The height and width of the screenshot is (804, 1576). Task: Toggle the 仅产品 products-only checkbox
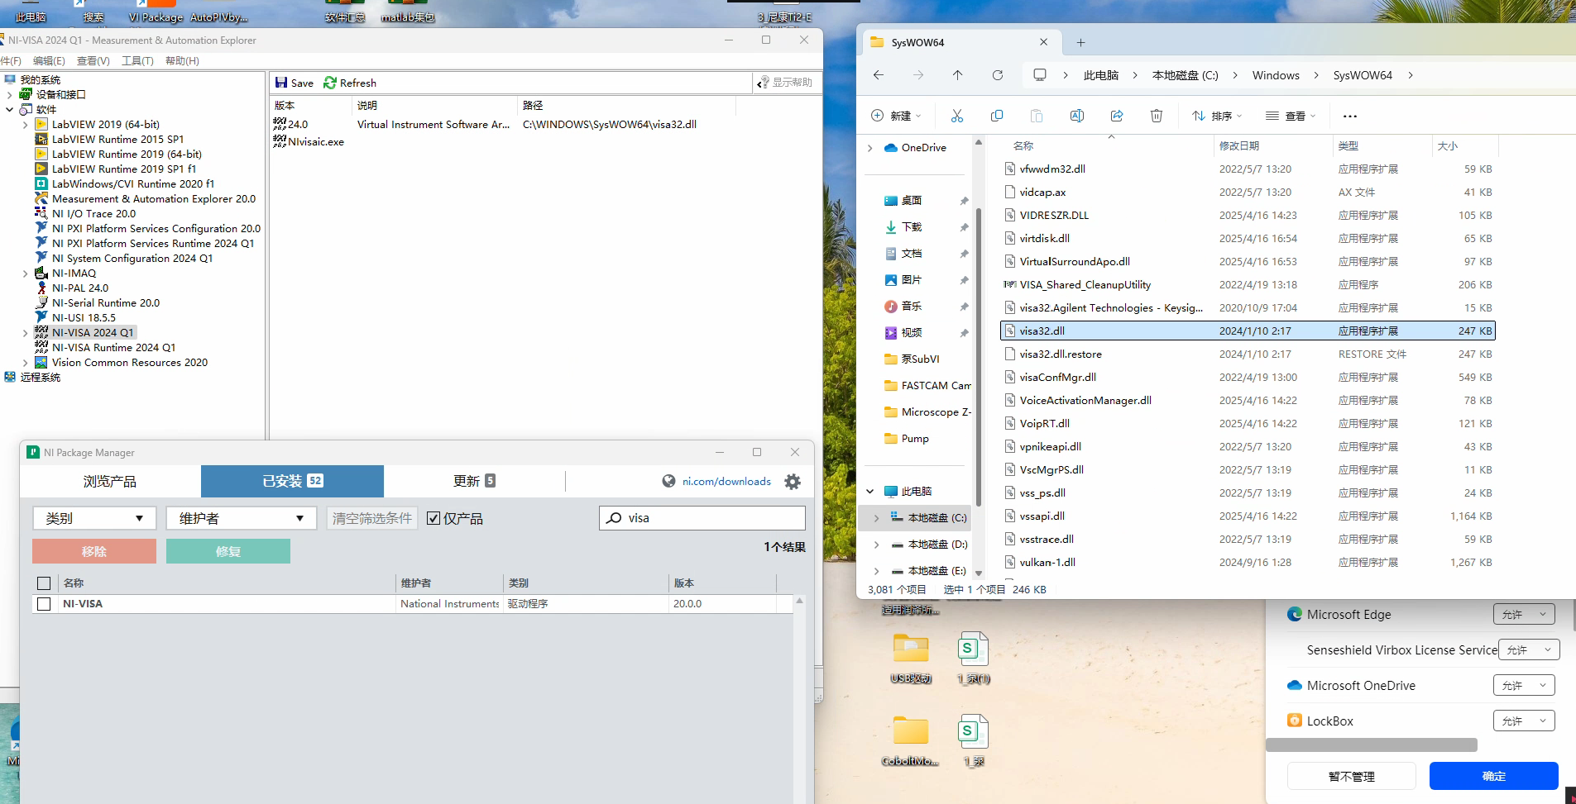(434, 518)
